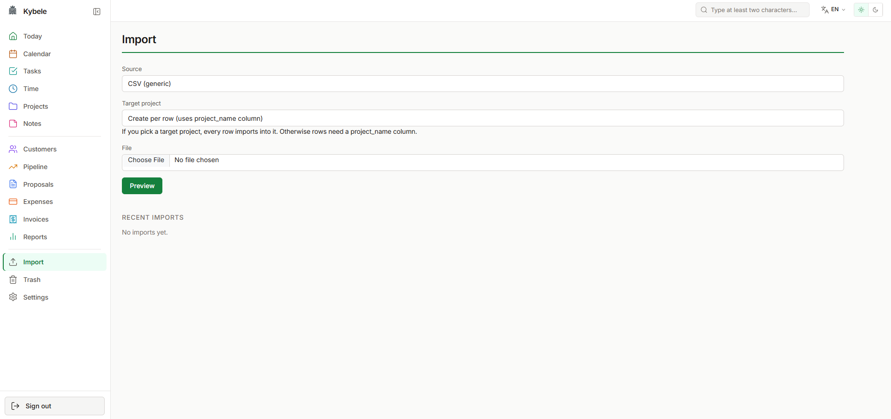Click the Sign out arrow icon

pyautogui.click(x=15, y=406)
